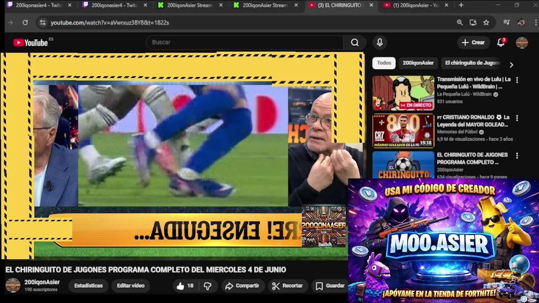The image size is (539, 303).
Task: Select the 200iqonAsier filter chip
Action: [418, 63]
